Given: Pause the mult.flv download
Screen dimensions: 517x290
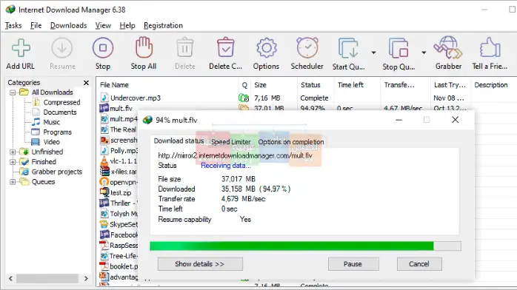Looking at the screenshot, I should pos(353,264).
